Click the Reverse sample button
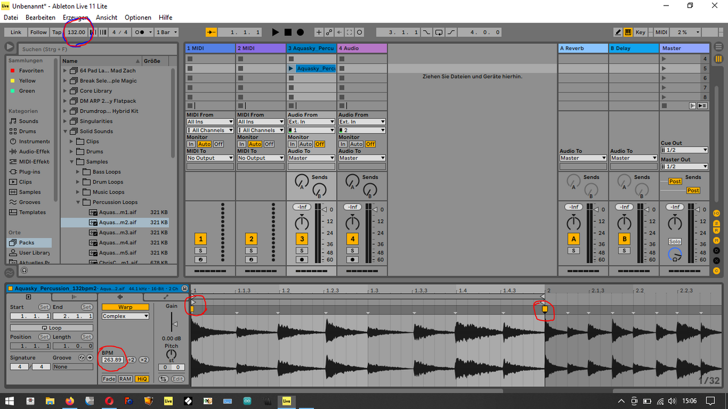The image size is (728, 409). tap(163, 379)
